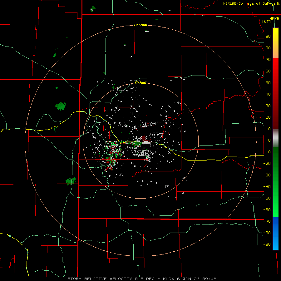Click the -30 knot scale value
The image size is (281, 281).
pyautogui.click(x=267, y=175)
